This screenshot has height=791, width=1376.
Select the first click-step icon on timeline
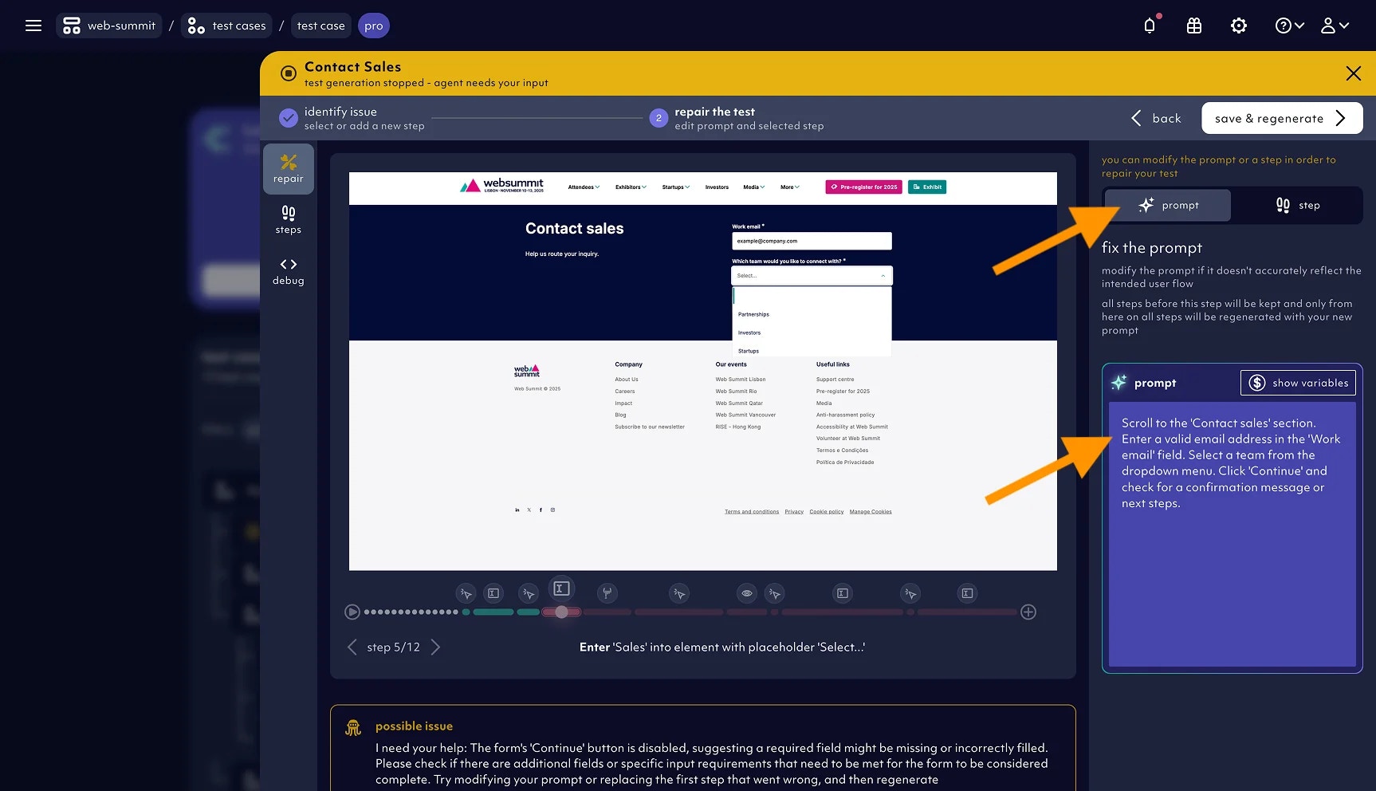point(466,593)
